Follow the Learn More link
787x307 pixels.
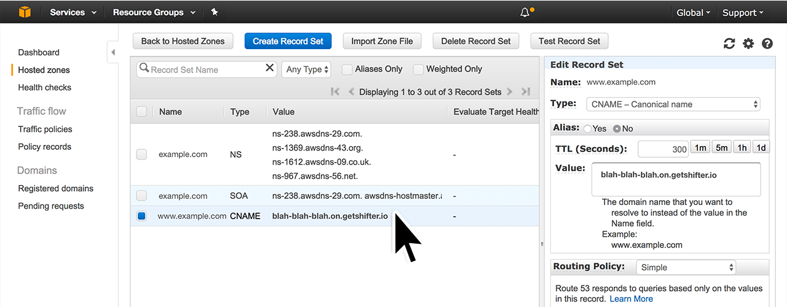coord(631,298)
